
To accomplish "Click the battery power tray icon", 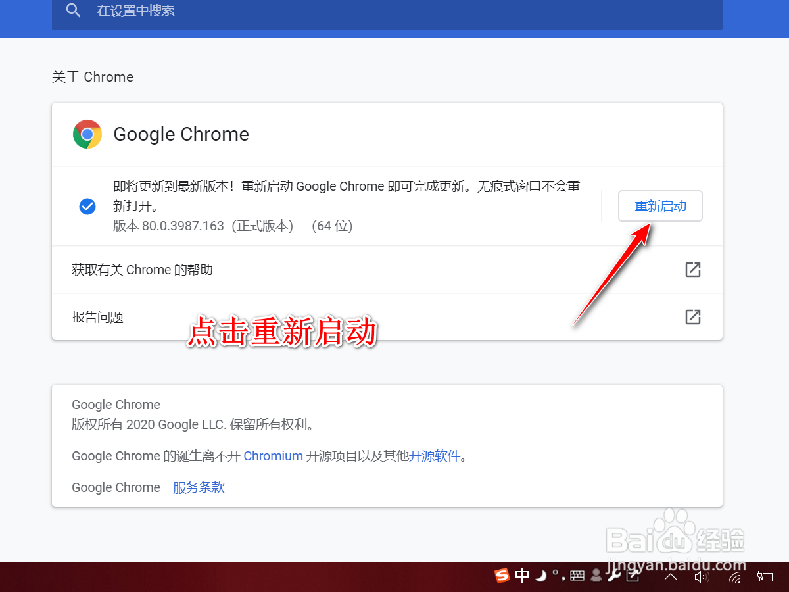I will [x=765, y=577].
